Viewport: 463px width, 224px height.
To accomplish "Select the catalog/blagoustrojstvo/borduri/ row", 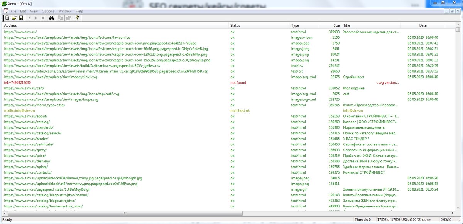I will tap(46, 195).
